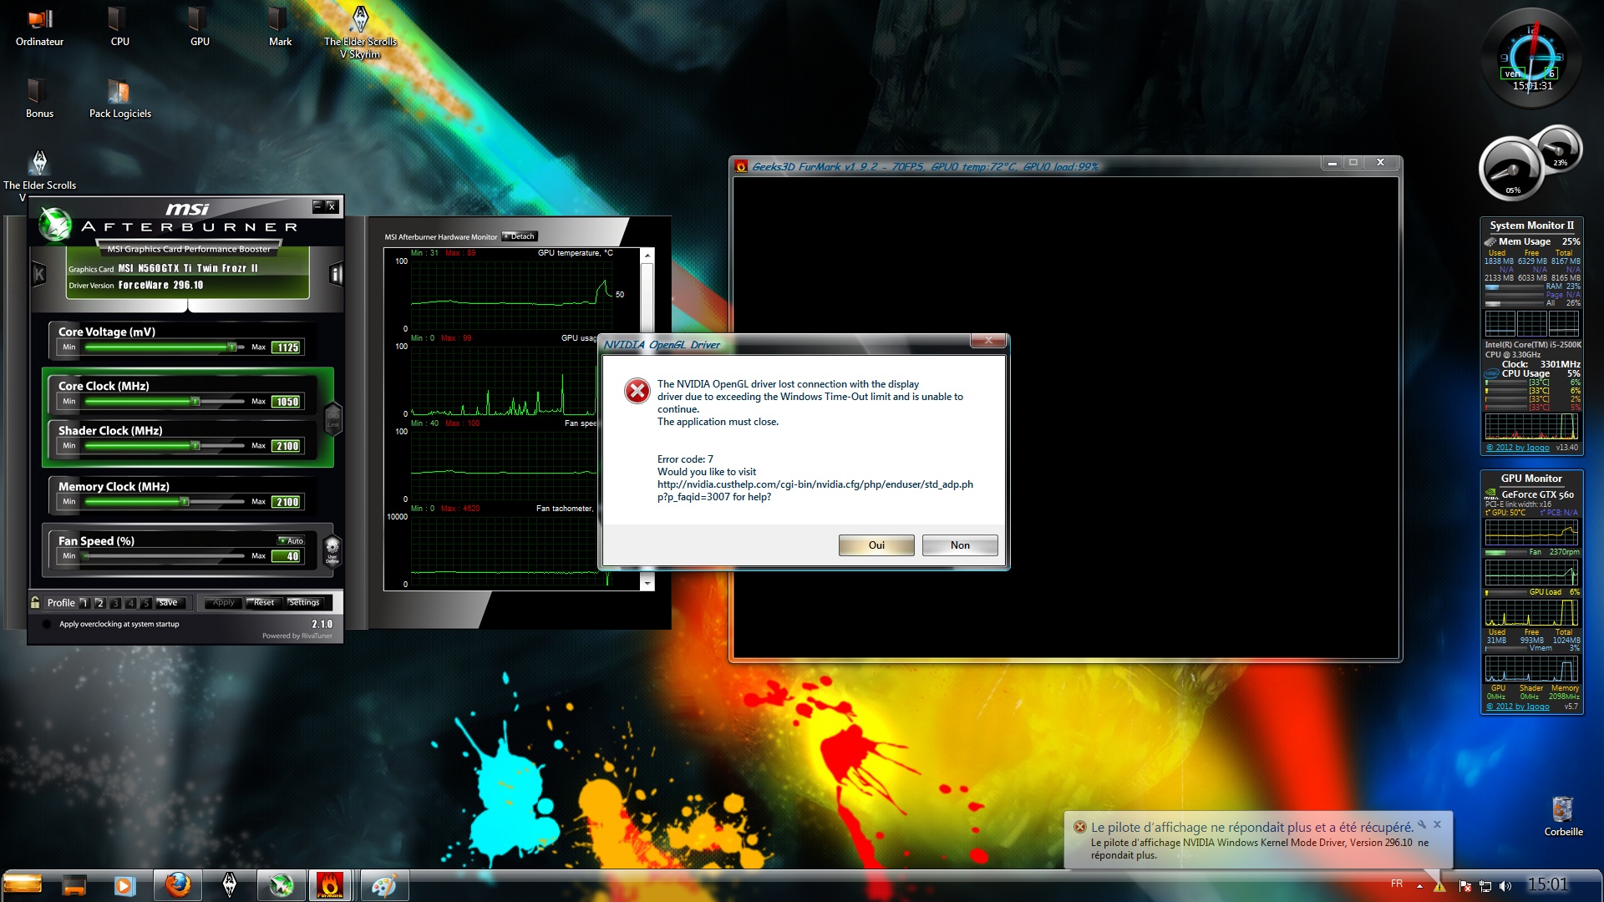
Task: Select profile slot 2
Action: tap(99, 603)
